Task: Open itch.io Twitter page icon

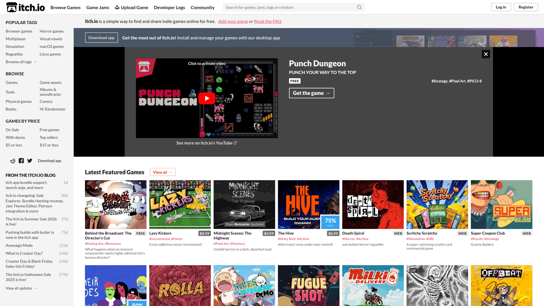Action: coord(30,161)
